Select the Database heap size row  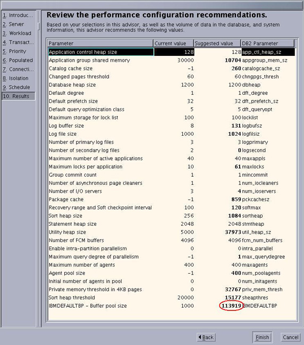pos(172,85)
